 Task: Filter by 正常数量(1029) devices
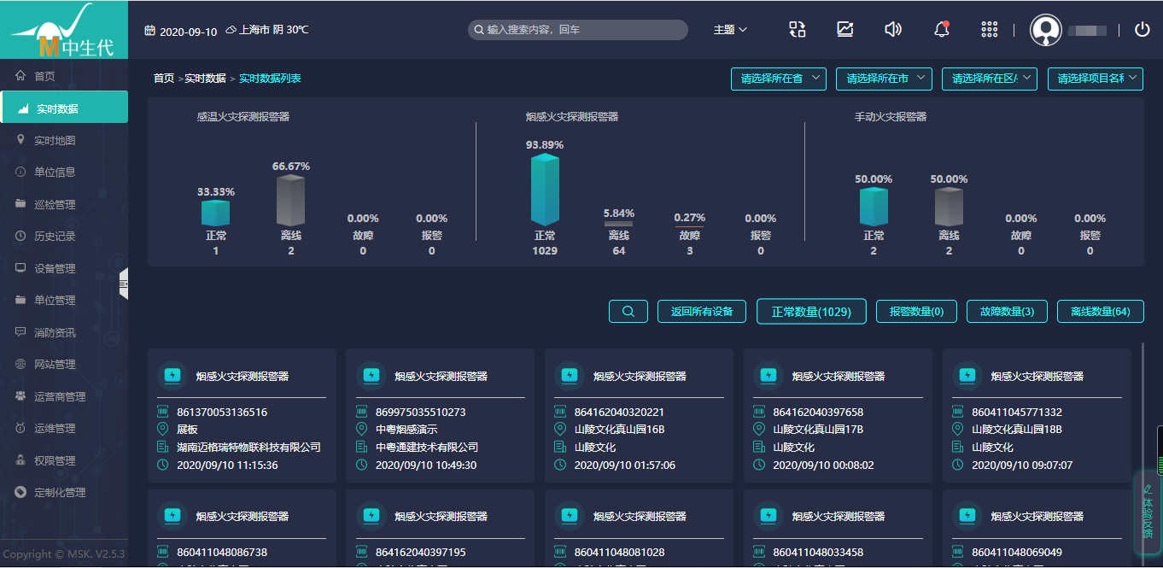pos(810,312)
